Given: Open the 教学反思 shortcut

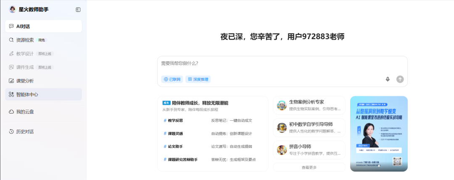Looking at the screenshot, I should [x=175, y=121].
